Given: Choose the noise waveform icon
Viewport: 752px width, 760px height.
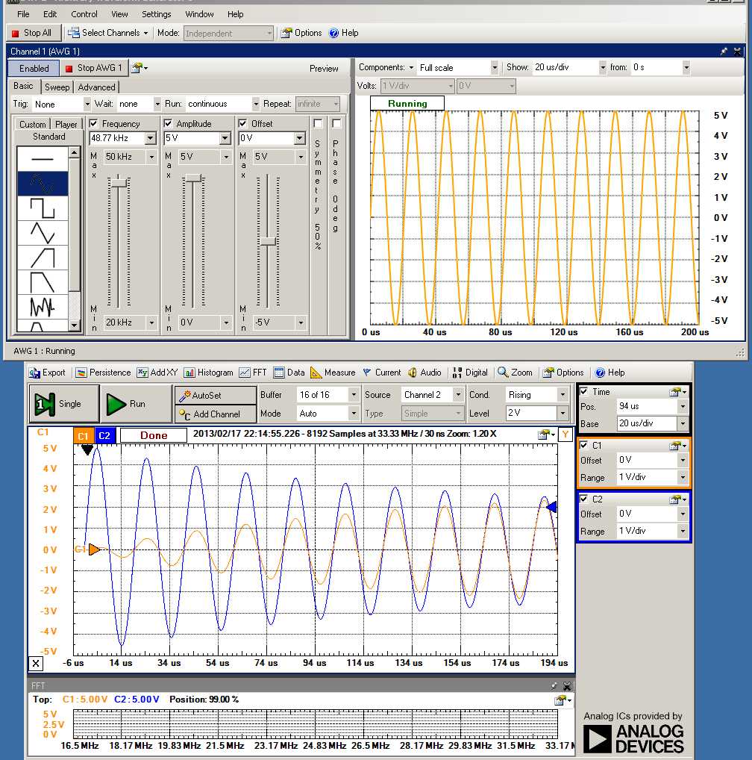Looking at the screenshot, I should pyautogui.click(x=43, y=307).
